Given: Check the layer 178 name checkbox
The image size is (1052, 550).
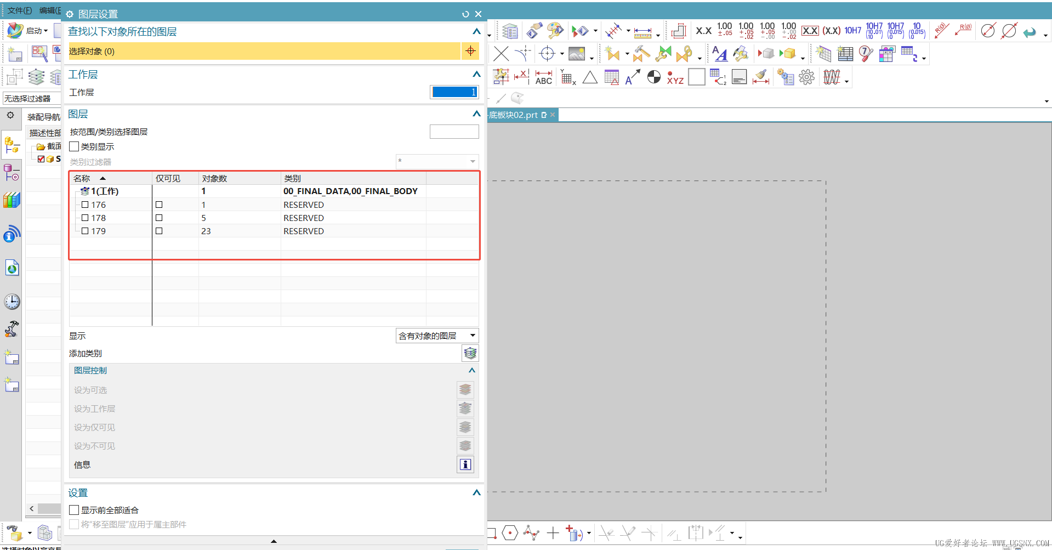Looking at the screenshot, I should point(85,218).
